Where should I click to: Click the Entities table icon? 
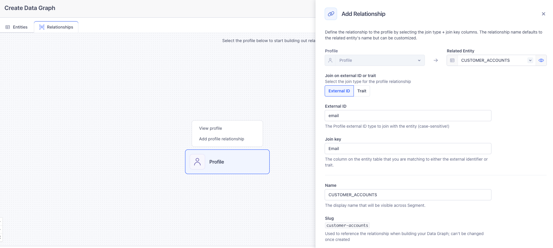tap(8, 27)
